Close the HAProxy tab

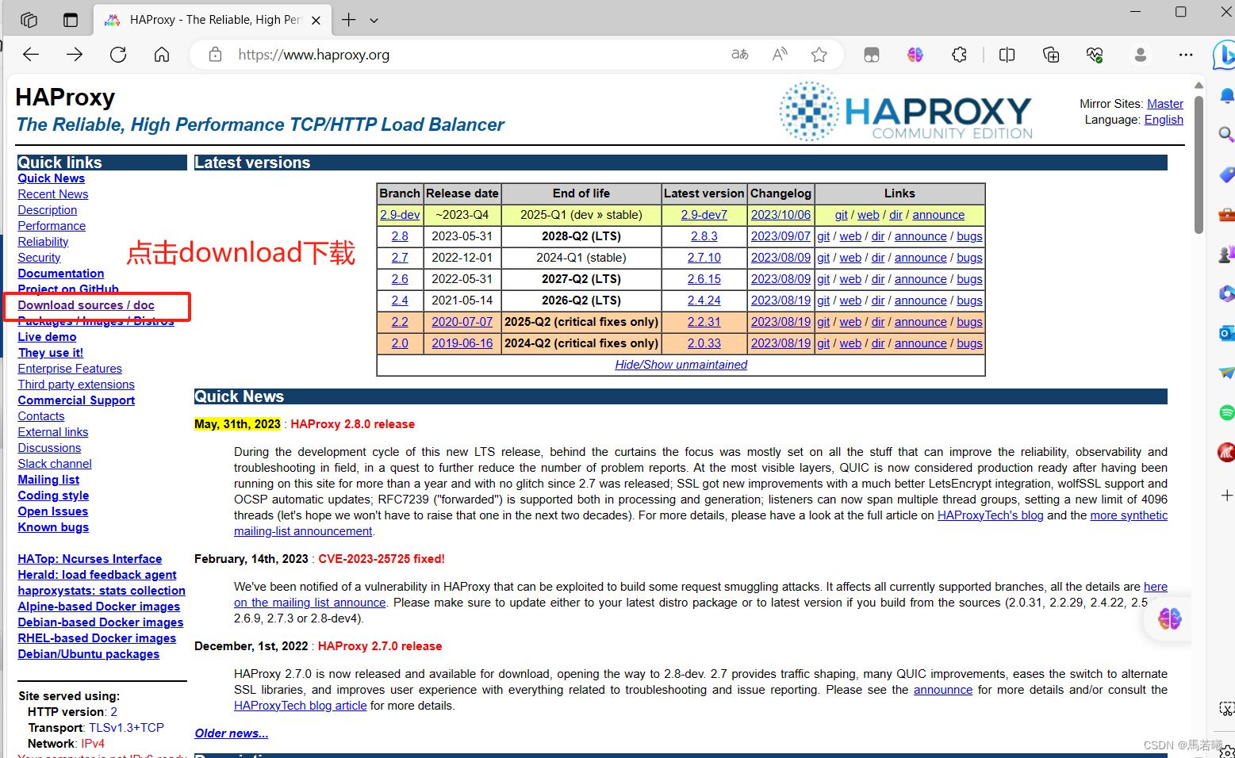[x=316, y=21]
